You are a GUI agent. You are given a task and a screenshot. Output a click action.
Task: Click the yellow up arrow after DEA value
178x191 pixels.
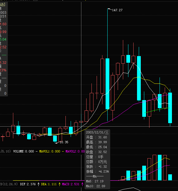(59, 184)
